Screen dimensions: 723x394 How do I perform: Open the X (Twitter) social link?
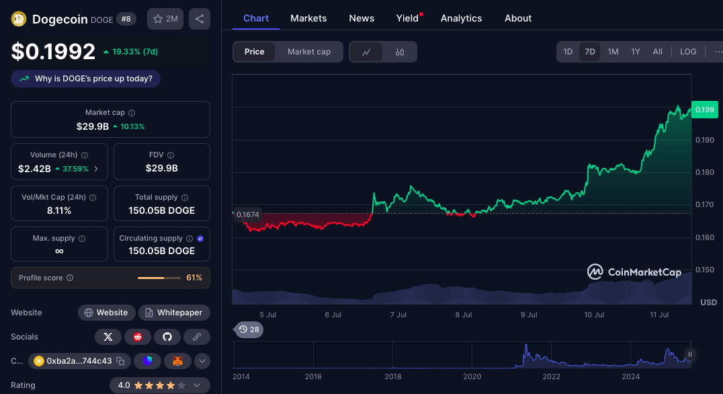108,337
